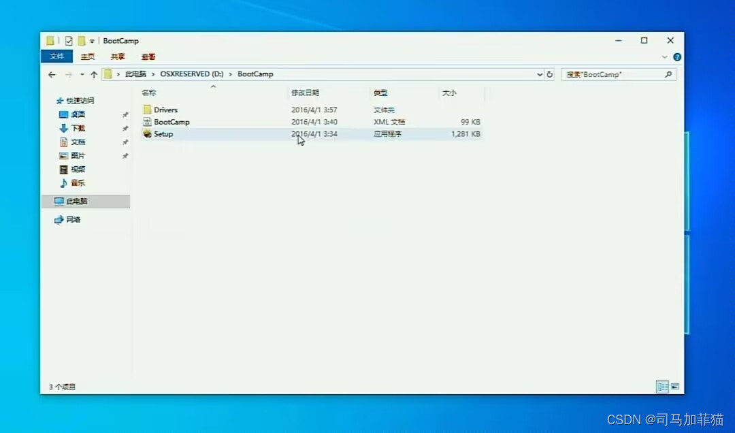
Task: Open Desktop in navigation pane
Action: point(78,114)
